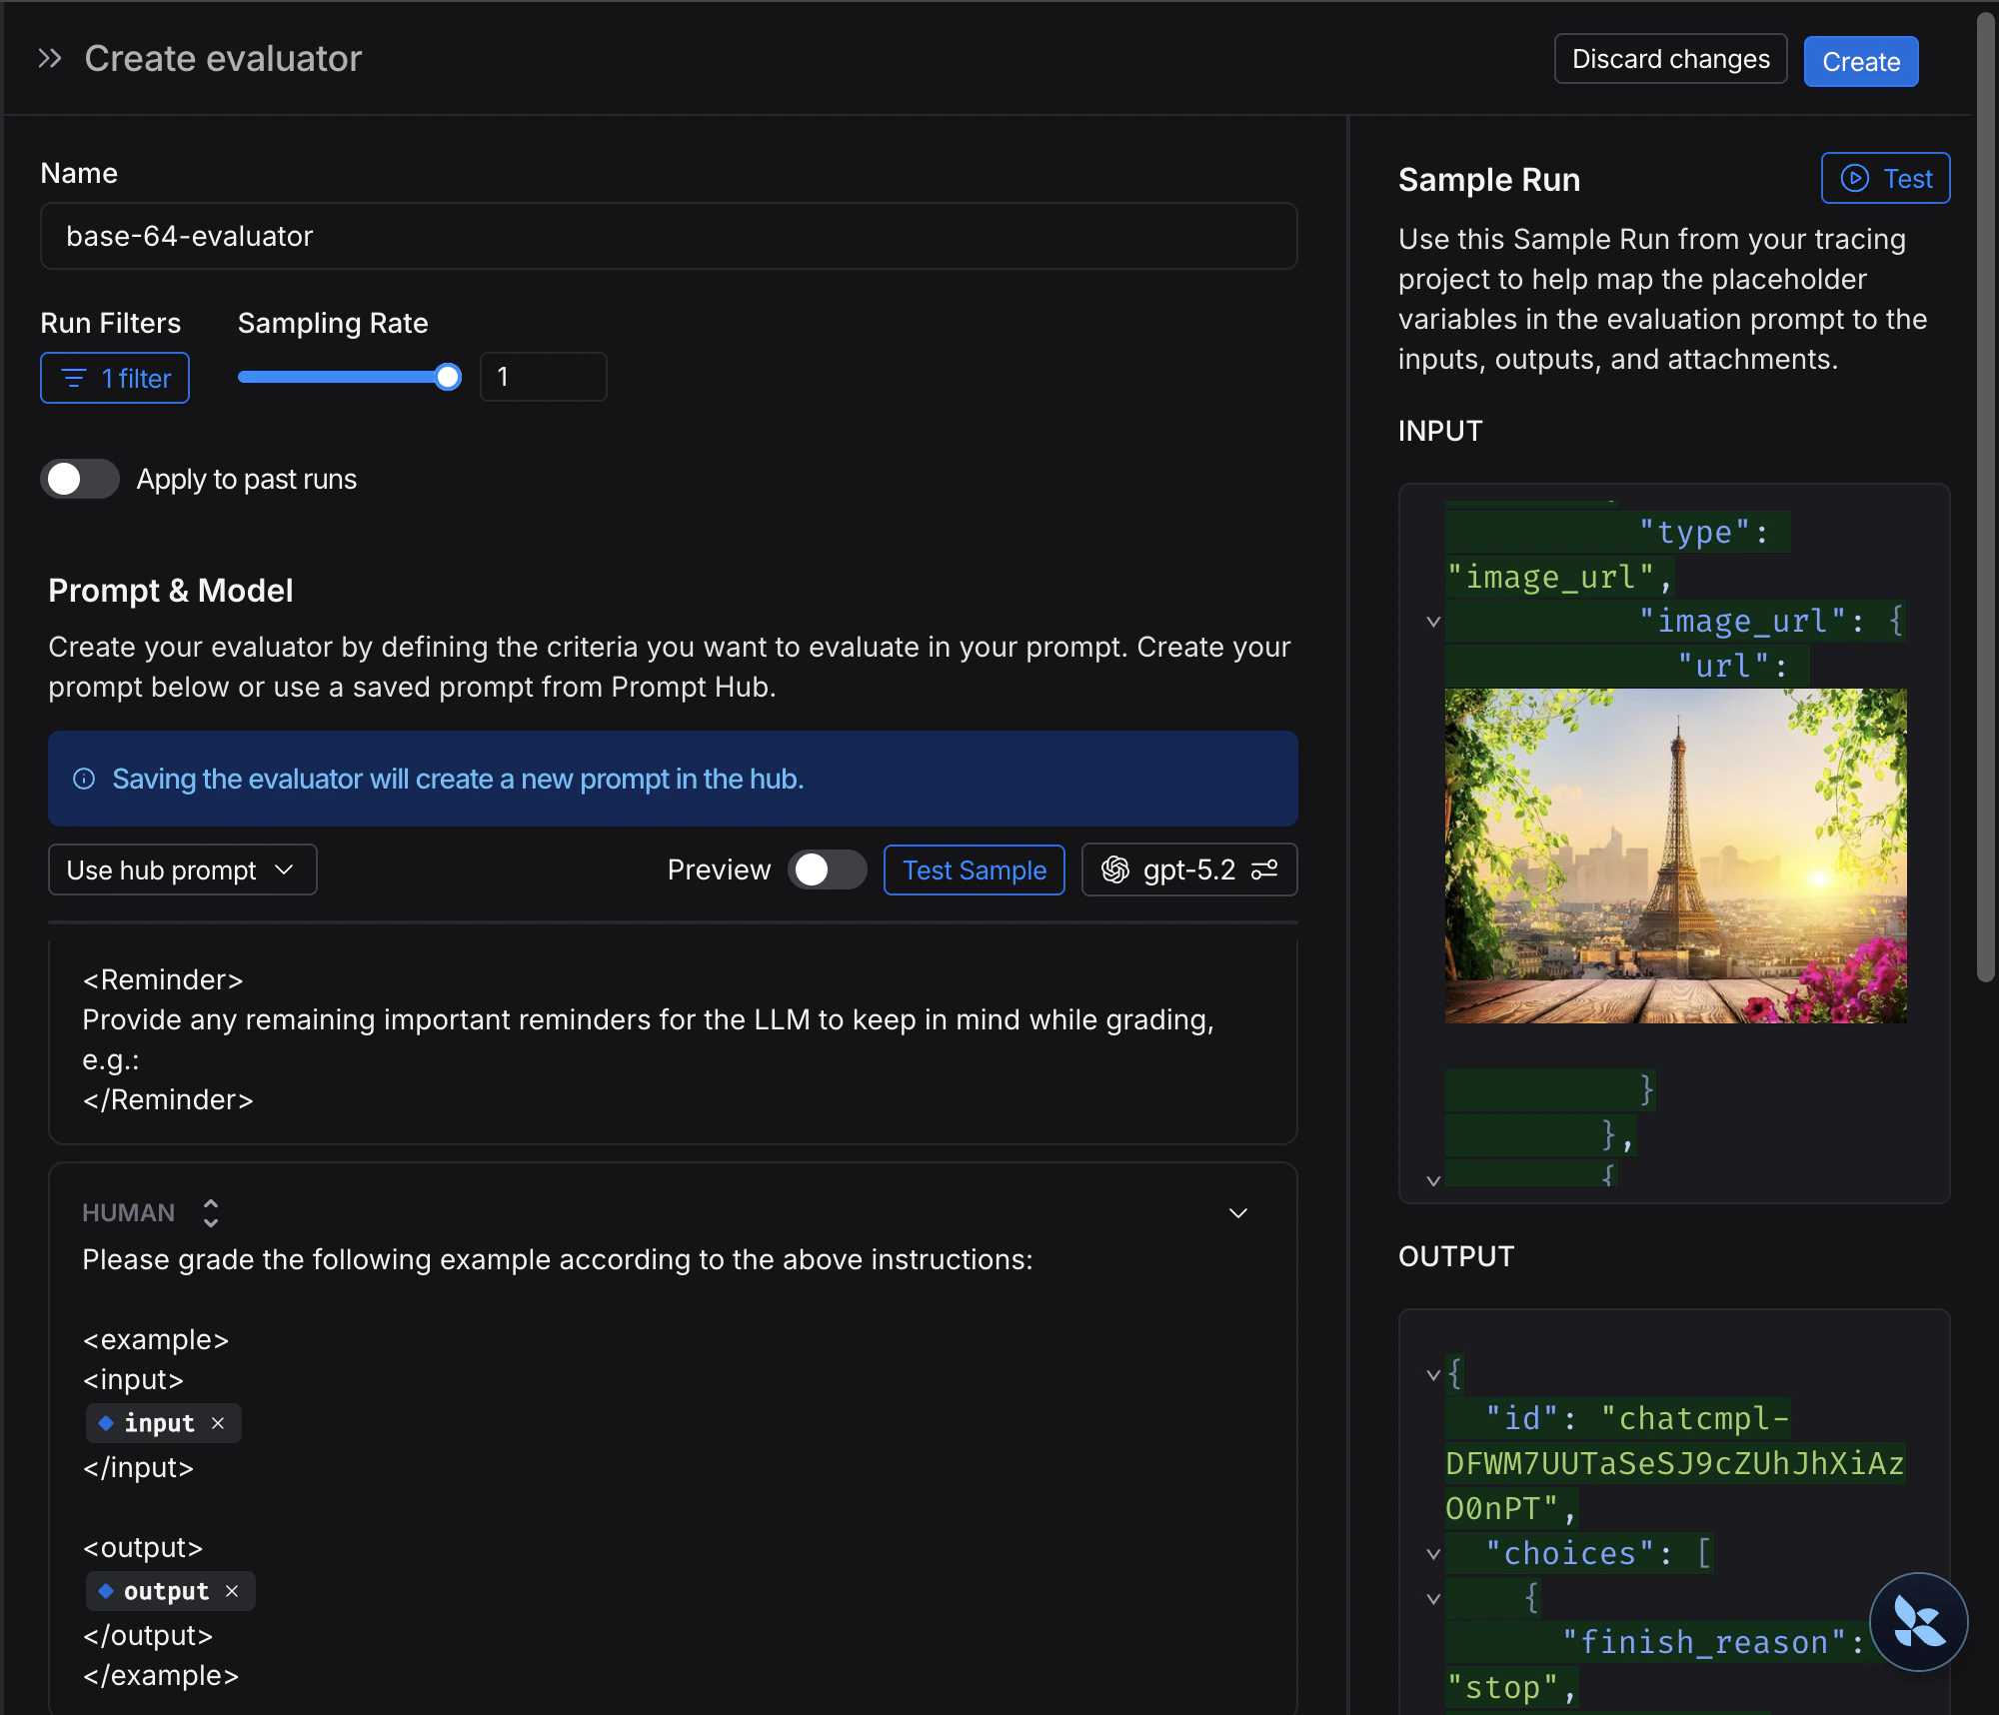
Task: Collapse the HUMAN message section
Action: click(x=1237, y=1213)
